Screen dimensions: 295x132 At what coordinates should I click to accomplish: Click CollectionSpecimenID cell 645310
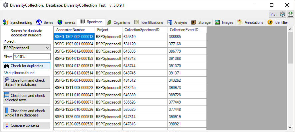coord(145,37)
